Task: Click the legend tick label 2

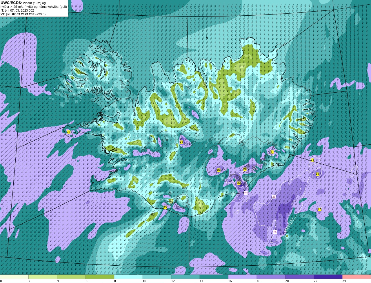Action: click(29, 281)
